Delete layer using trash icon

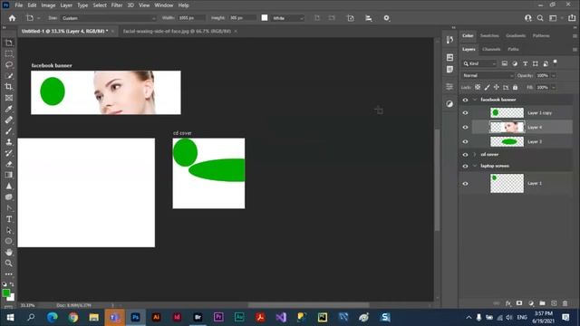coord(565,303)
